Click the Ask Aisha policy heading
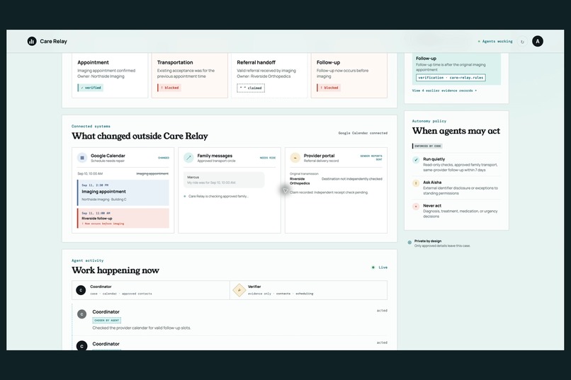This screenshot has height=380, width=571. coord(432,183)
